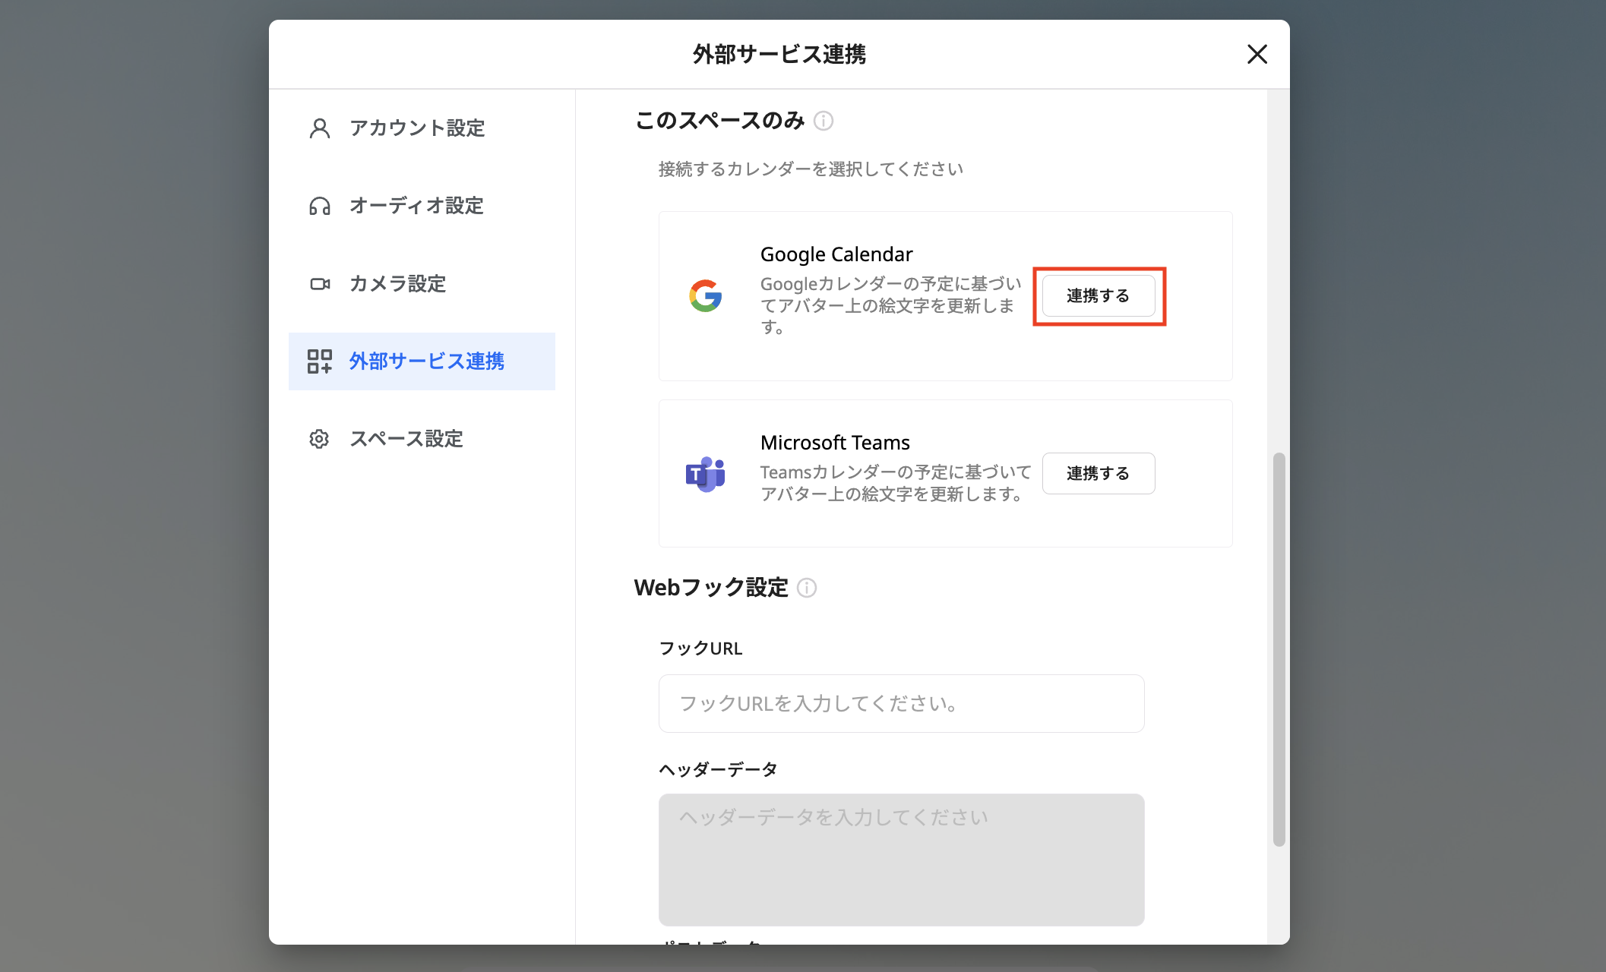Click the ヘッダーデータ label
Image resolution: width=1606 pixels, height=972 pixels.
(718, 769)
